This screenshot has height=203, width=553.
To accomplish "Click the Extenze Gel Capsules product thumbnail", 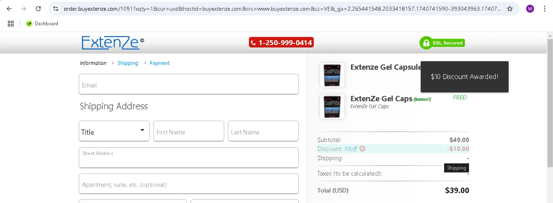I will pos(332,75).
